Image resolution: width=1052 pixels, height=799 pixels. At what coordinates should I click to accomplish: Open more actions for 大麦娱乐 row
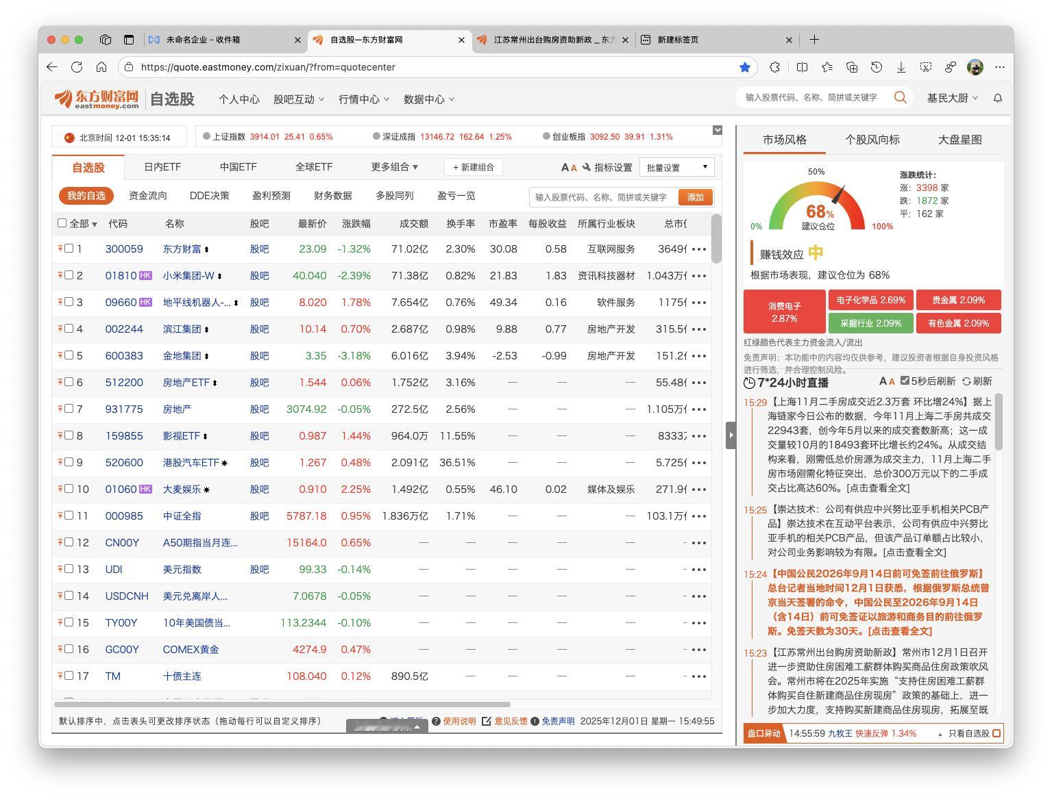coord(699,490)
